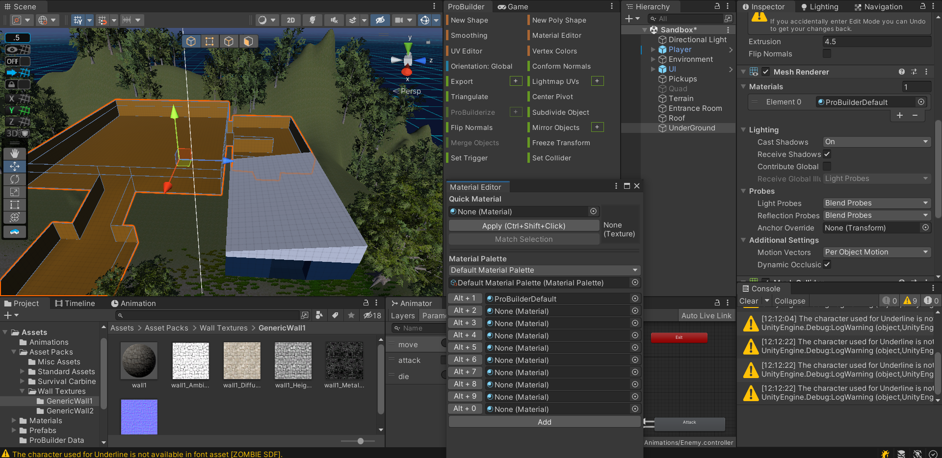Expand the Materials folder in Project

pyautogui.click(x=14, y=421)
